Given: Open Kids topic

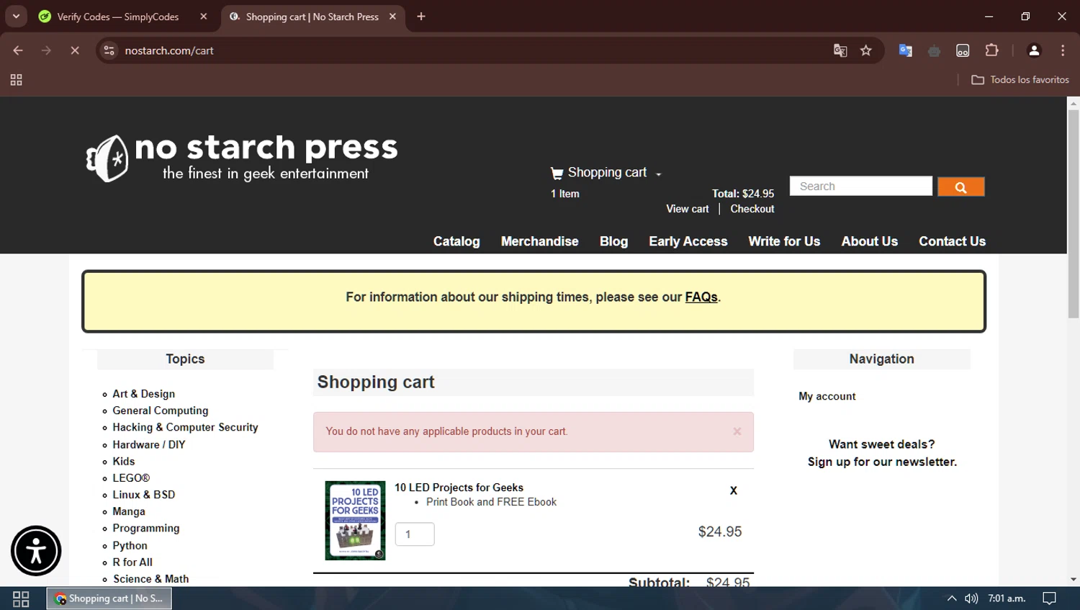Looking at the screenshot, I should coord(123,461).
